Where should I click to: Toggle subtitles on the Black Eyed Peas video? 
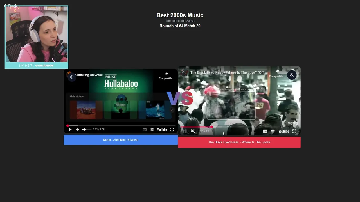pyautogui.click(x=265, y=131)
